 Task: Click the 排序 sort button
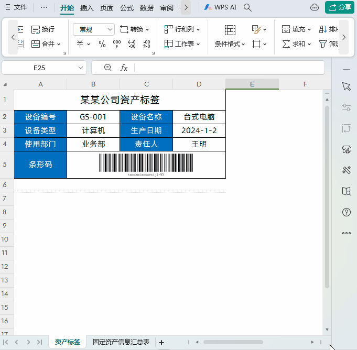[329, 29]
